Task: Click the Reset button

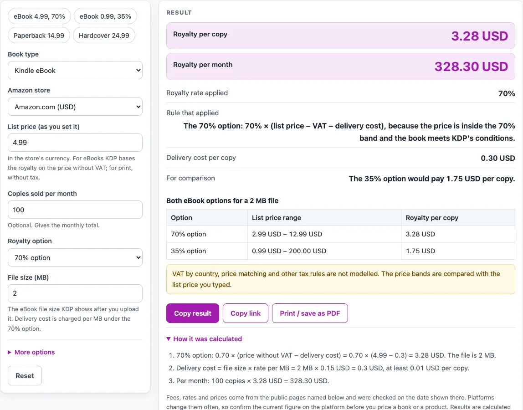Action: point(25,376)
